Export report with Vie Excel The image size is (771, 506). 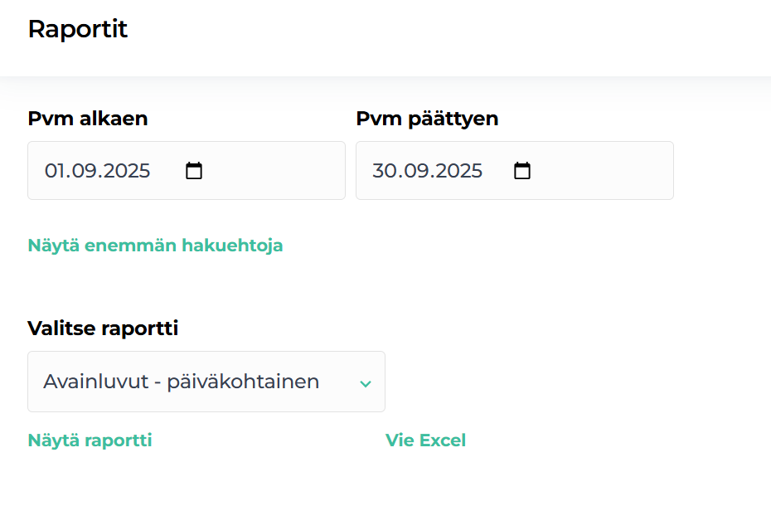[x=425, y=440]
